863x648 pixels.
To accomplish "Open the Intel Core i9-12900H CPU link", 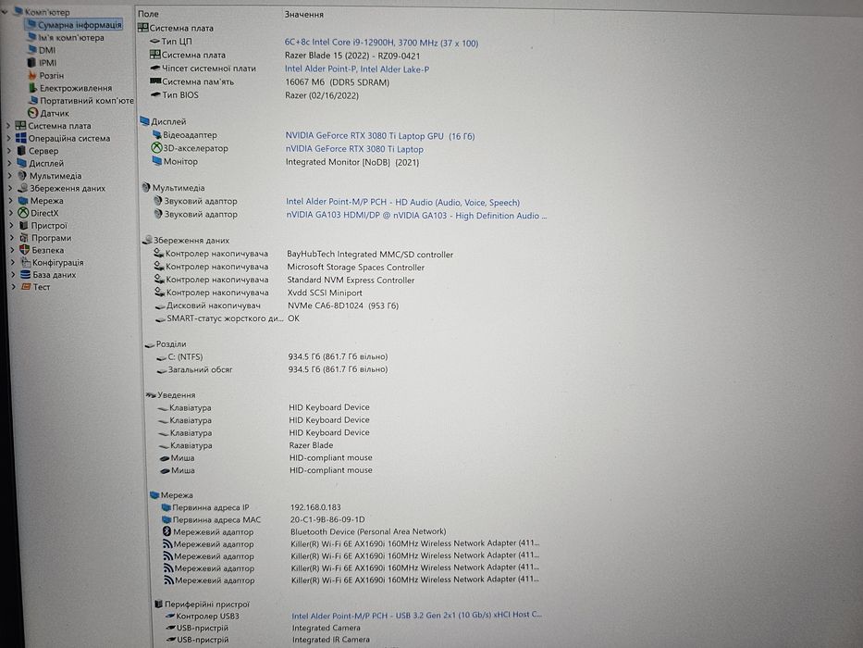I will 381,43.
